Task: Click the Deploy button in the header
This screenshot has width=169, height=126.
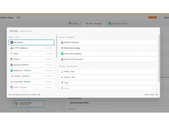Action: click(x=164, y=17)
